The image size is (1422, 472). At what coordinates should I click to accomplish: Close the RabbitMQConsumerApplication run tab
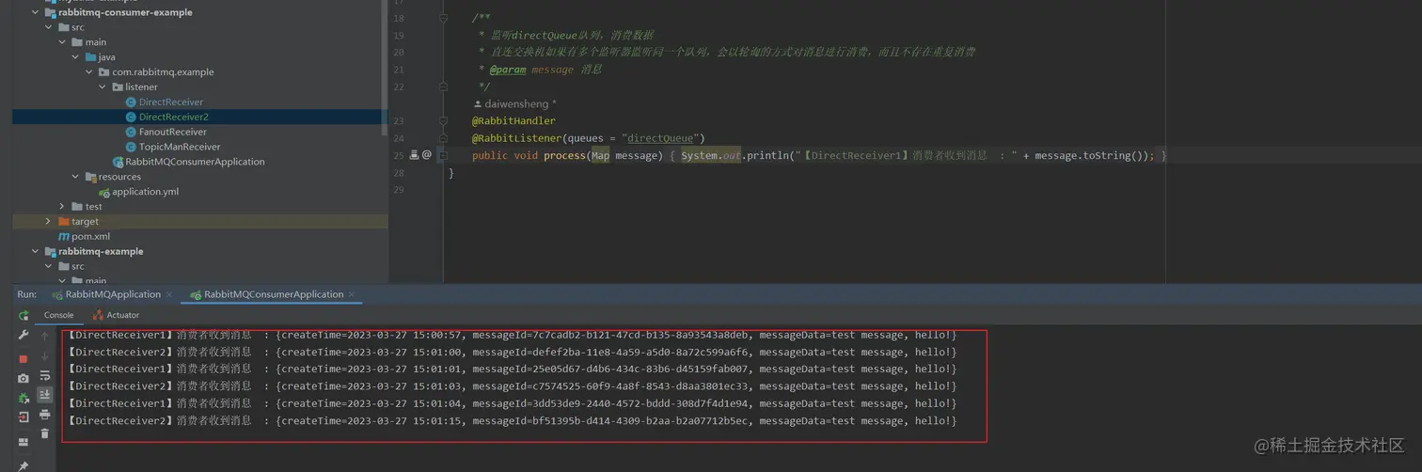(x=354, y=294)
